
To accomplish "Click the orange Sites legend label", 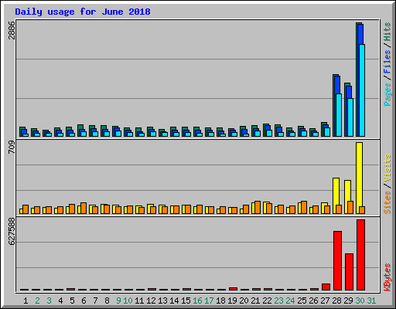I will (x=387, y=202).
